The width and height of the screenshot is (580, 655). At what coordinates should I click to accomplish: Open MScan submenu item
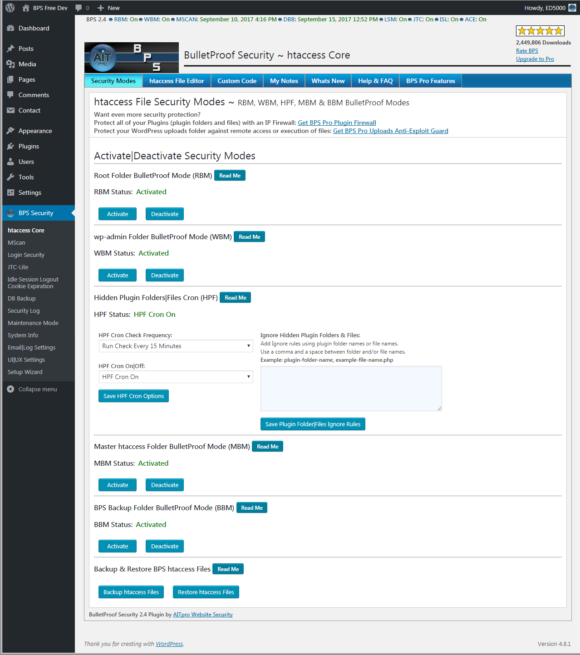coord(16,243)
